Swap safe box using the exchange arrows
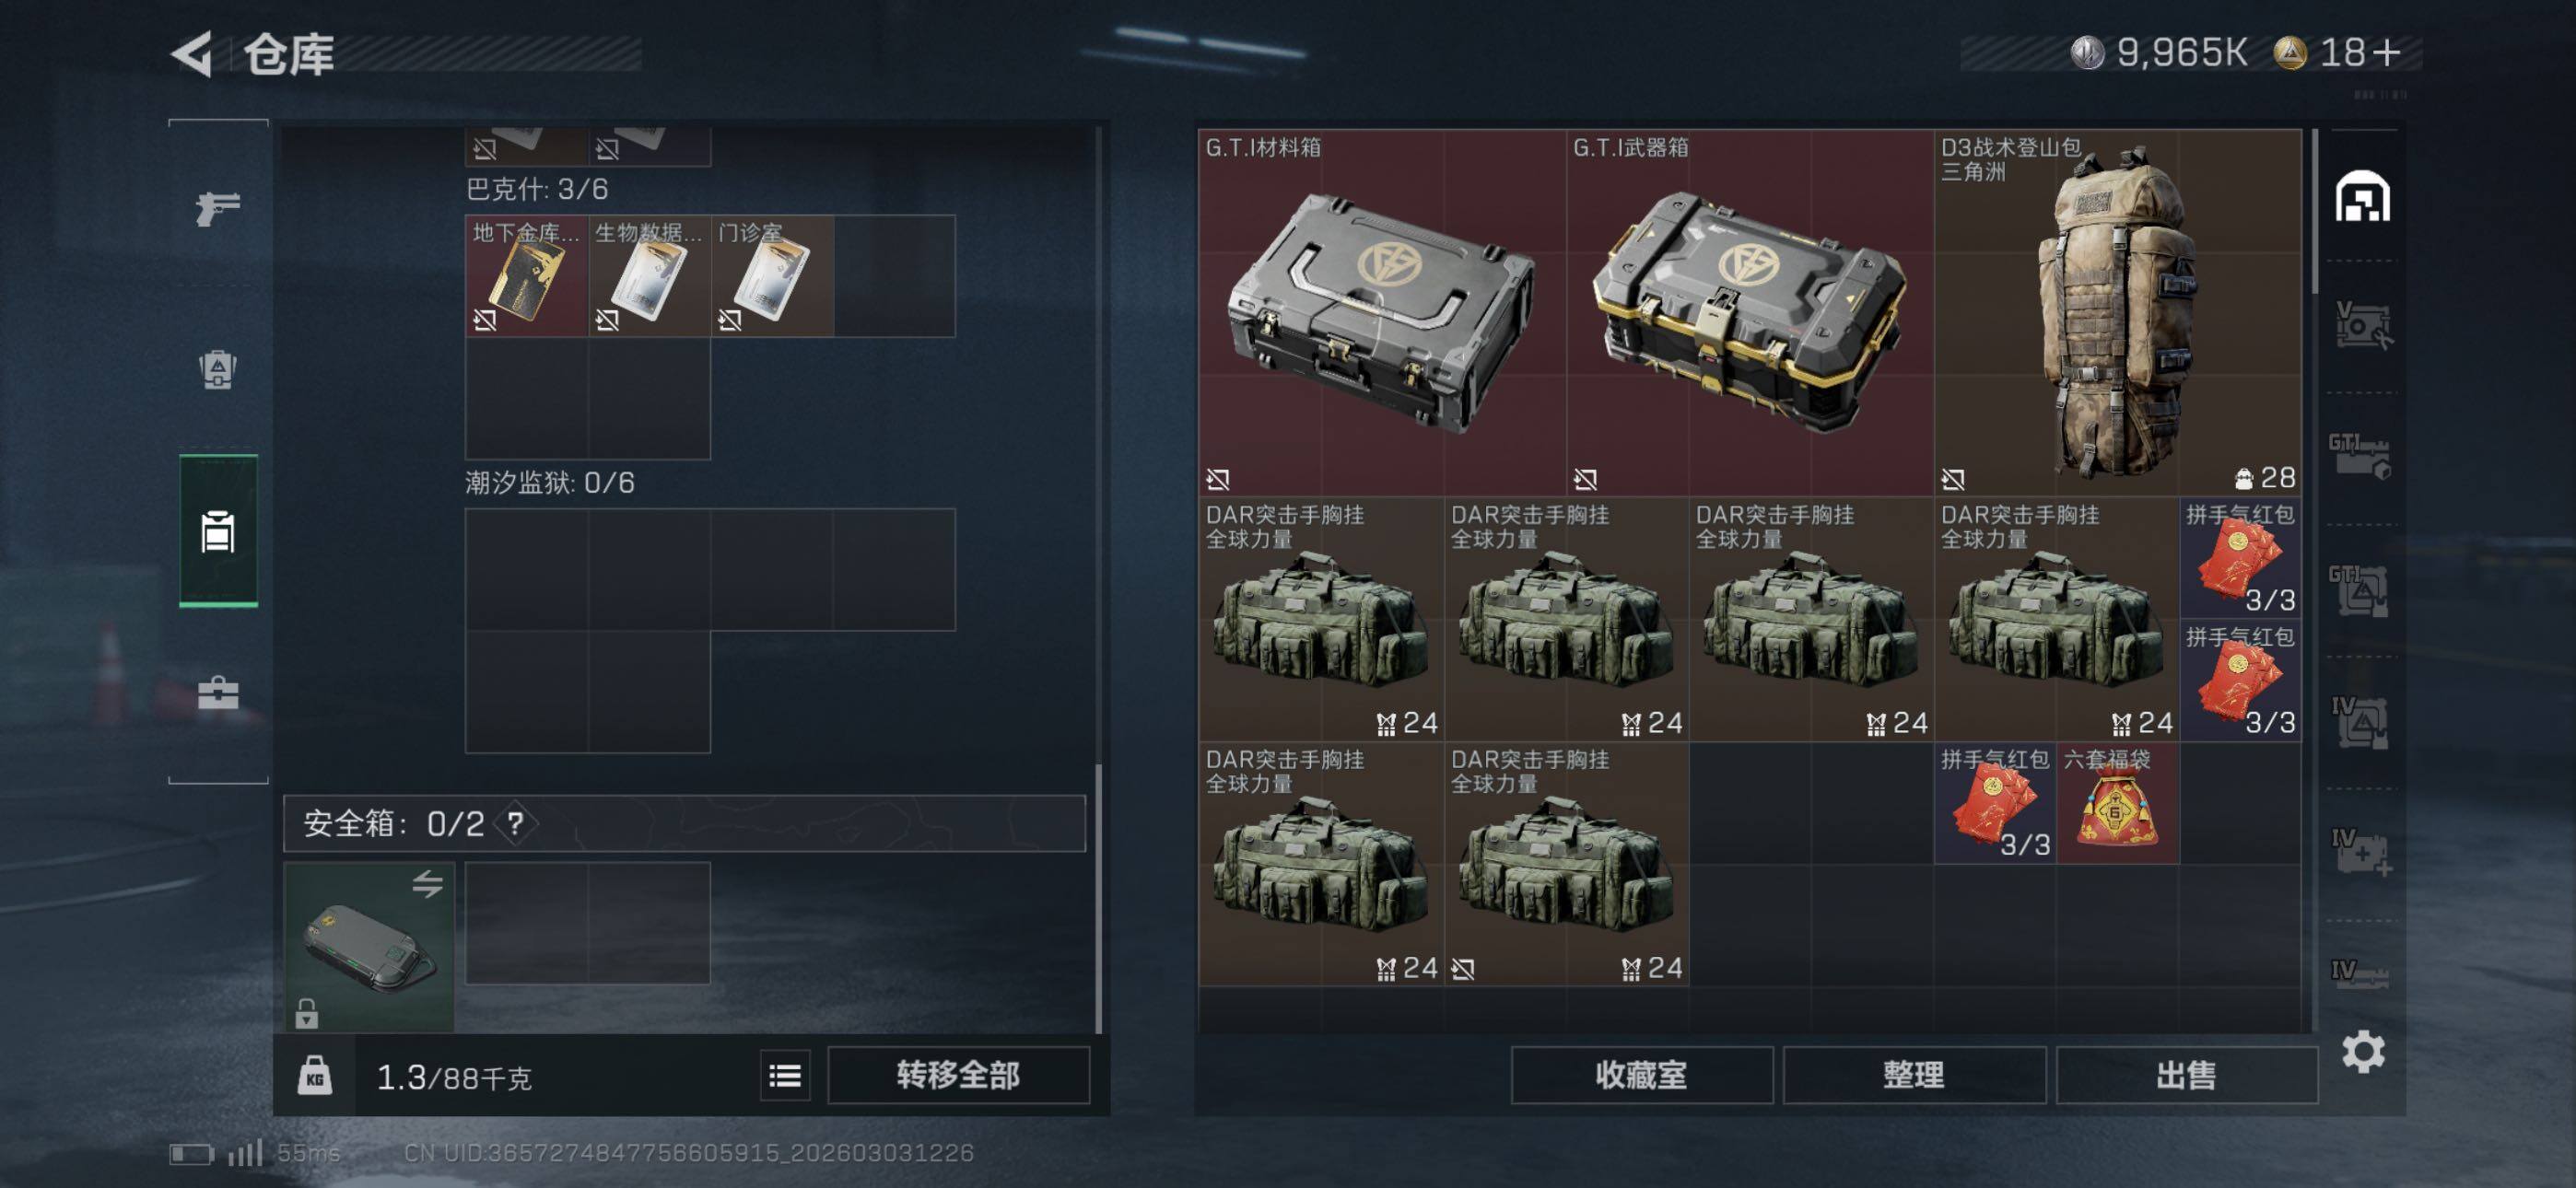The image size is (2576, 1188). click(x=427, y=884)
